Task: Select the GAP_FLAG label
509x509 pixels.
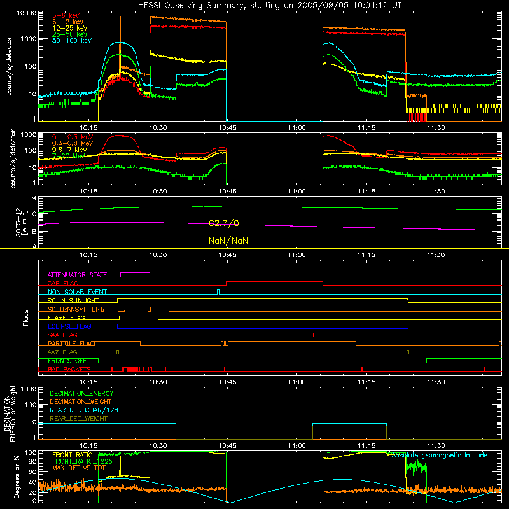Action: click(x=63, y=283)
